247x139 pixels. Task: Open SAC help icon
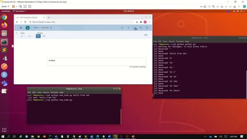147,28
